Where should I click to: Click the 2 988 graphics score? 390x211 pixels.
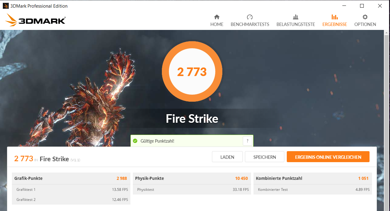click(x=122, y=178)
